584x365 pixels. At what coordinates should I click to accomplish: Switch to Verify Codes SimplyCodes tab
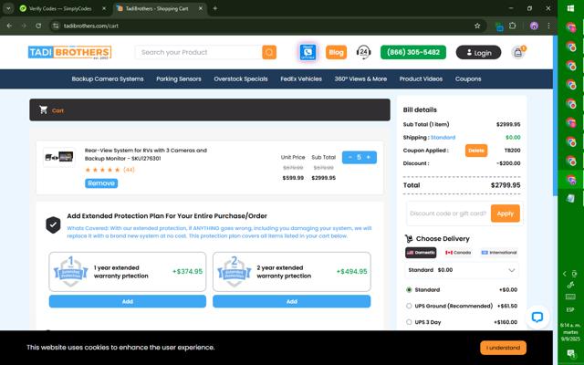pos(59,8)
